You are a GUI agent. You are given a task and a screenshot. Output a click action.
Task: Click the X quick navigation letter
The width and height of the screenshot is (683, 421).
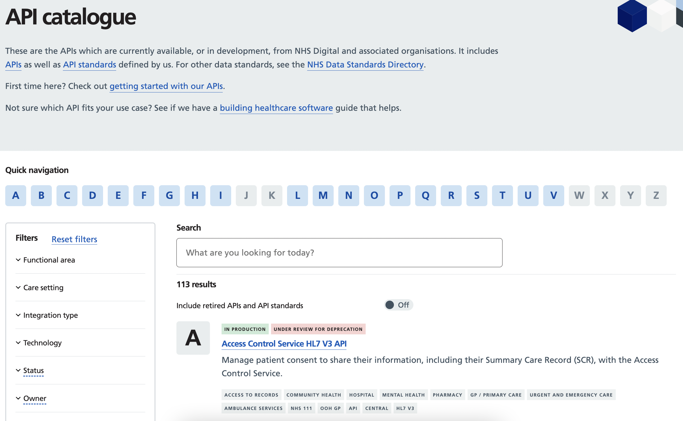pyautogui.click(x=605, y=195)
